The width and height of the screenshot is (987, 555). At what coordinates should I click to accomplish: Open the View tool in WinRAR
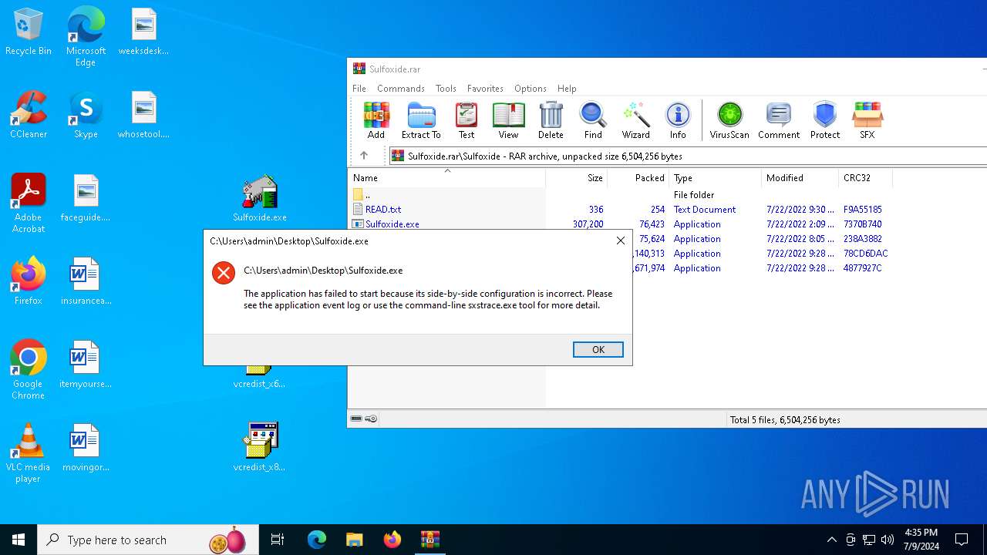tap(508, 120)
